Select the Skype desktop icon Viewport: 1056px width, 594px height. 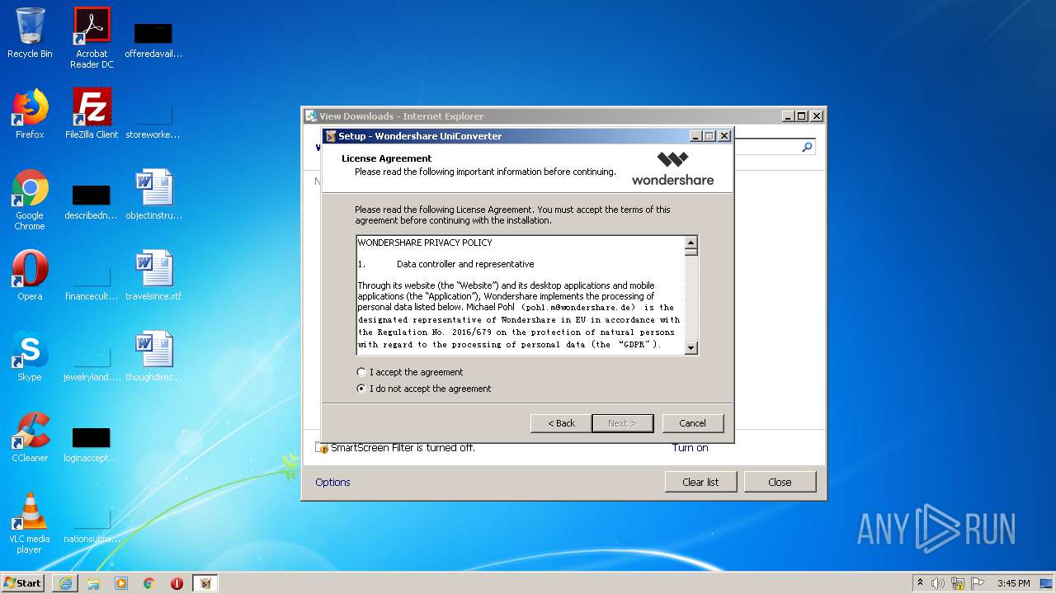pyautogui.click(x=30, y=357)
